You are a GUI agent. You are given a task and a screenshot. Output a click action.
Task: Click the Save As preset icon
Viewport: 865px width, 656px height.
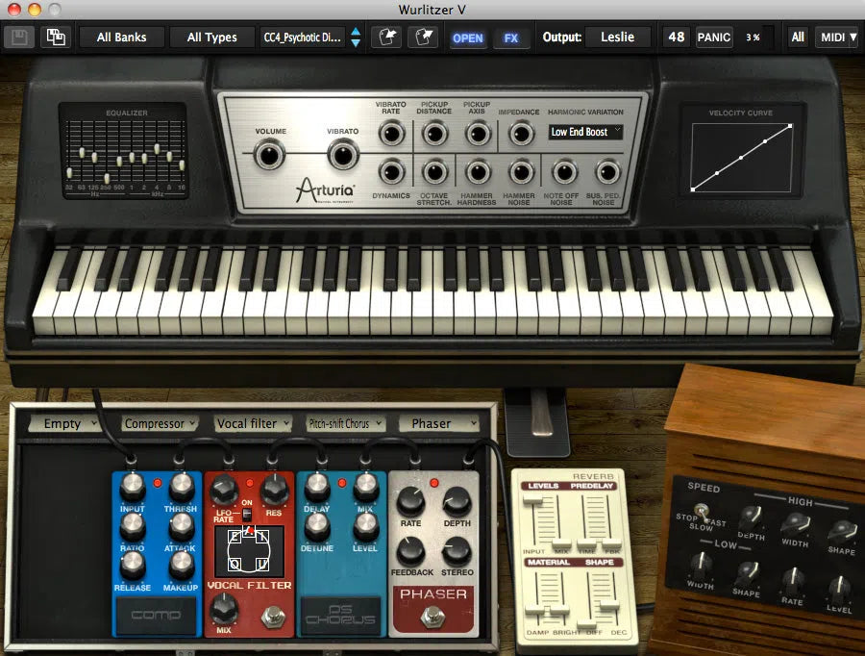[x=56, y=38]
